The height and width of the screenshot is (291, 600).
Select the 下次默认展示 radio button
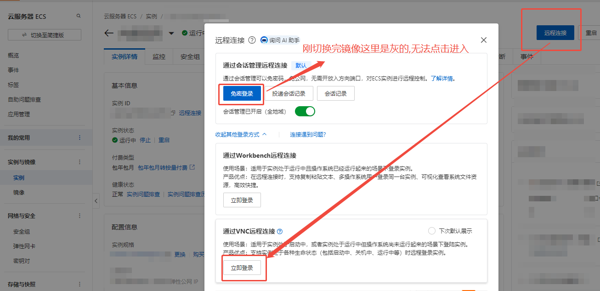pos(431,231)
